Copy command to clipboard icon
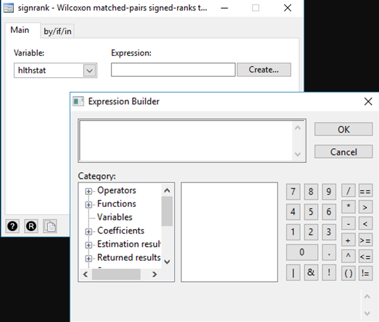Image resolution: width=379 pixels, height=322 pixels. pyautogui.click(x=50, y=226)
